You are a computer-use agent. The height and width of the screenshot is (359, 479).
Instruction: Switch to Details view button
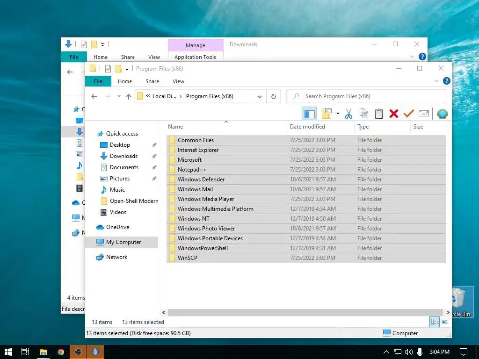pos(435,322)
